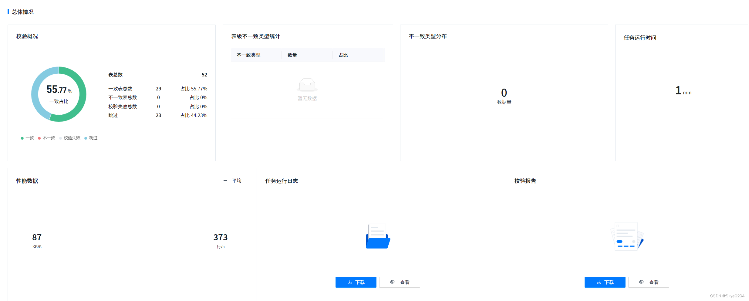749x301 pixels.
Task: Click the 下载 button under 任务运行日志
Action: [x=356, y=282]
